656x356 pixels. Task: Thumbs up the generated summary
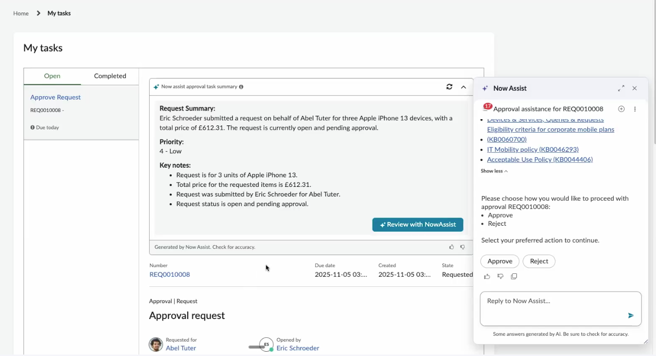click(x=451, y=247)
